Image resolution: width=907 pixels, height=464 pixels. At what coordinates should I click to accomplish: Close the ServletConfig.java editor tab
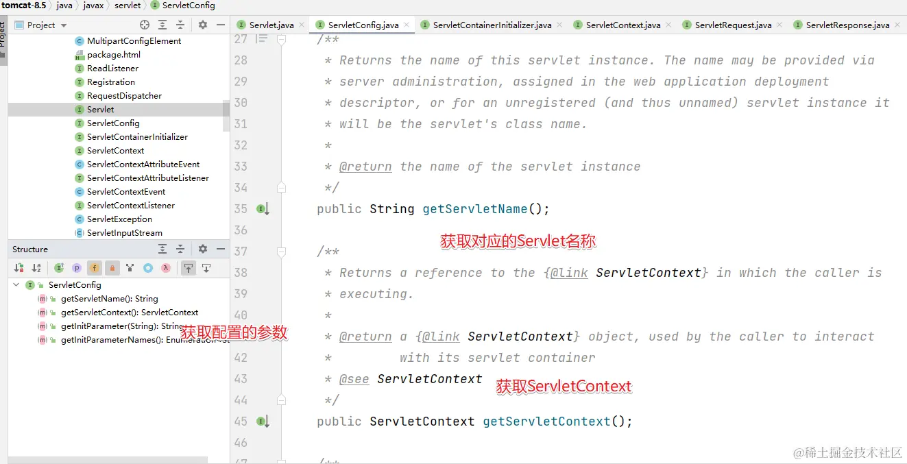pos(407,25)
